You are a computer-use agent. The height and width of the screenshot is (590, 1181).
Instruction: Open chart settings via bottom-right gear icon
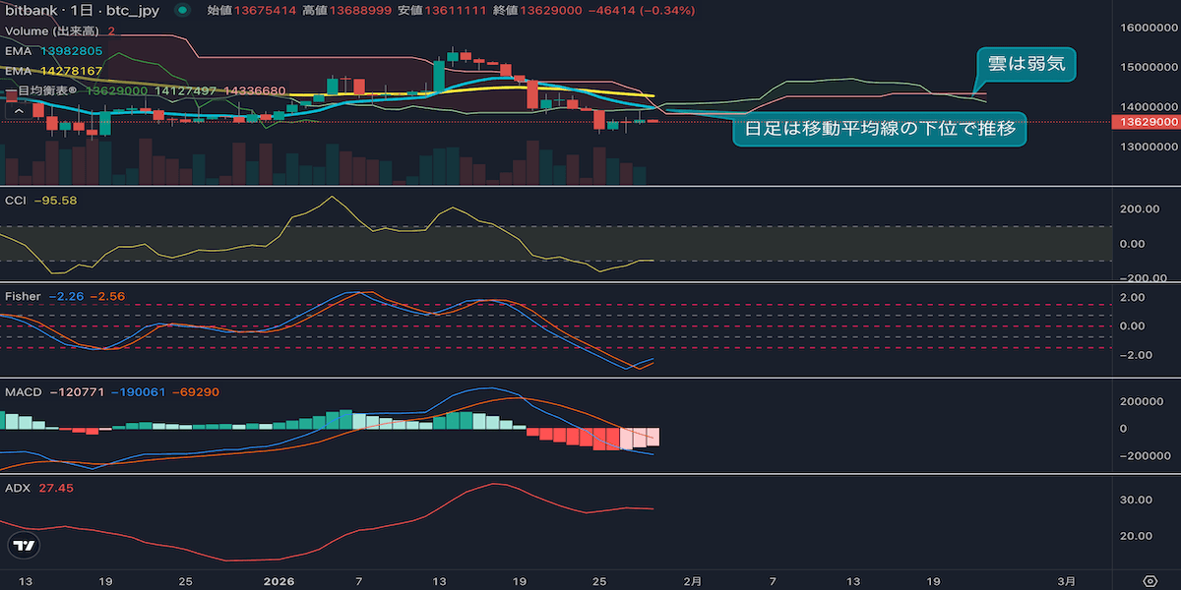point(1149,580)
